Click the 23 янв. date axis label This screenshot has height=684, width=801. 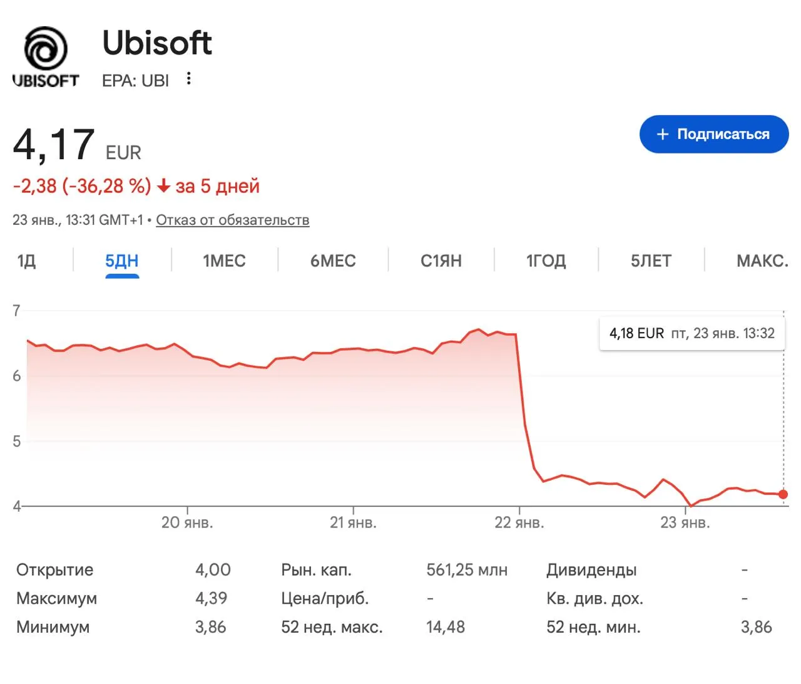(x=685, y=522)
